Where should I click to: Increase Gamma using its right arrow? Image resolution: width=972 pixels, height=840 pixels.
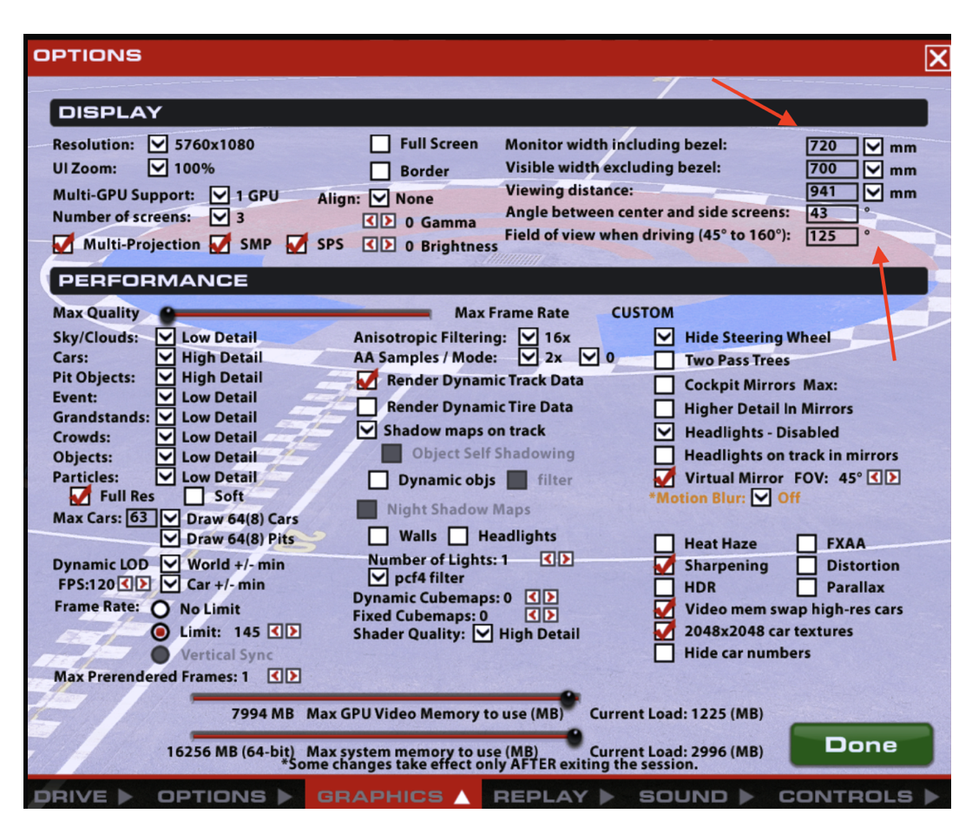pos(387,221)
